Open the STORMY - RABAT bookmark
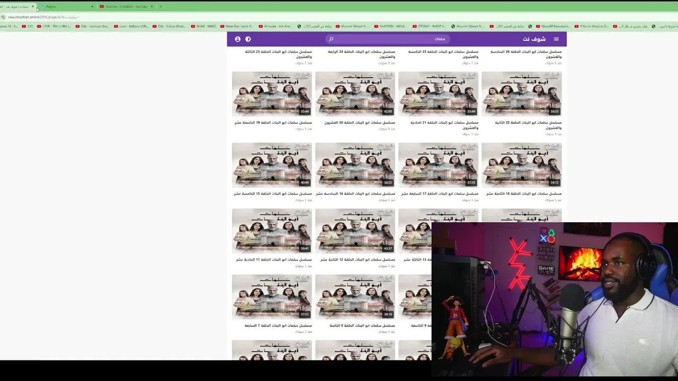Screen dimensions: 678x381 point(429,26)
